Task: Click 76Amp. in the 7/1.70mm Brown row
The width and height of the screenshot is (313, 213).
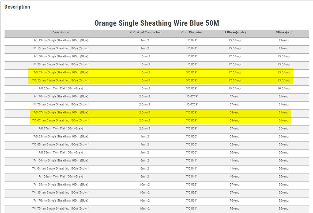Action: [x=235, y=208]
